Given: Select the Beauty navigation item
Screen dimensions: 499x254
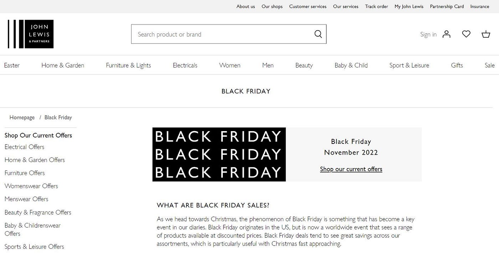Looking at the screenshot, I should click(x=304, y=65).
